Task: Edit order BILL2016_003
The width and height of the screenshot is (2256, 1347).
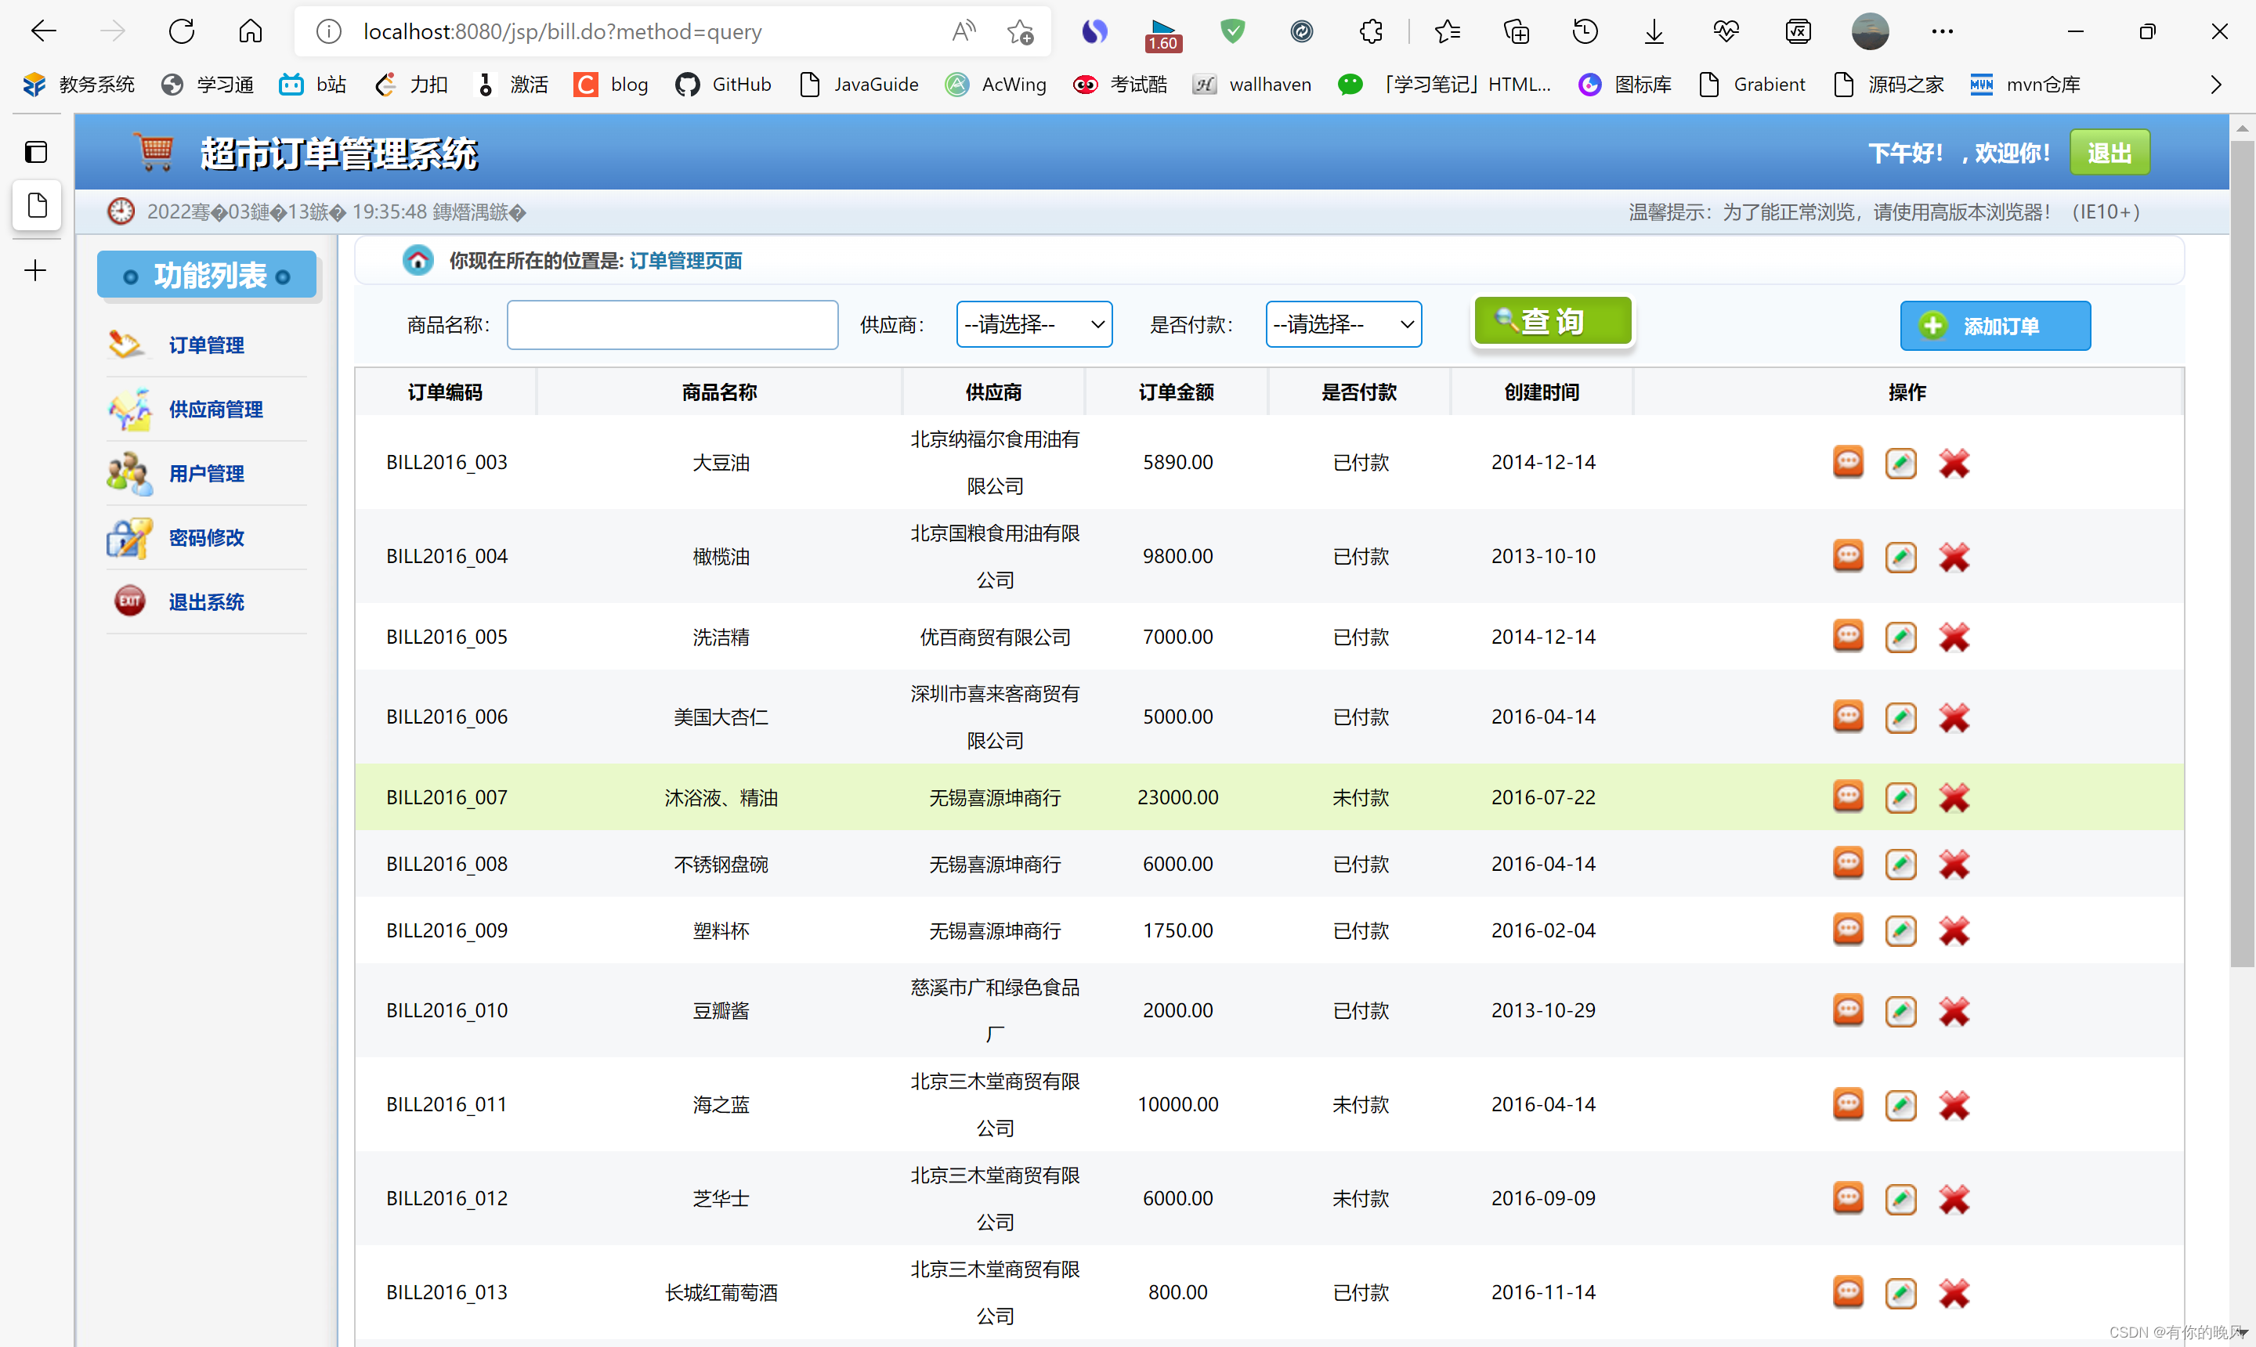Action: click(x=1900, y=463)
